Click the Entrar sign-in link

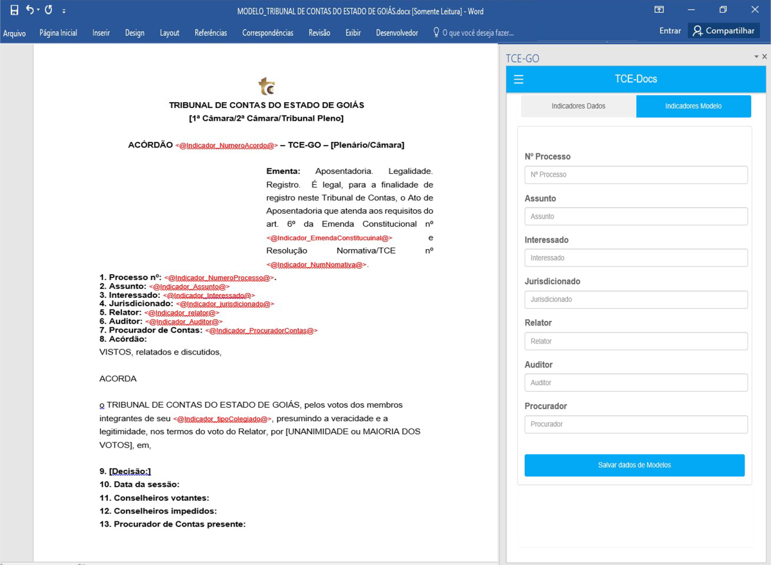pyautogui.click(x=669, y=31)
